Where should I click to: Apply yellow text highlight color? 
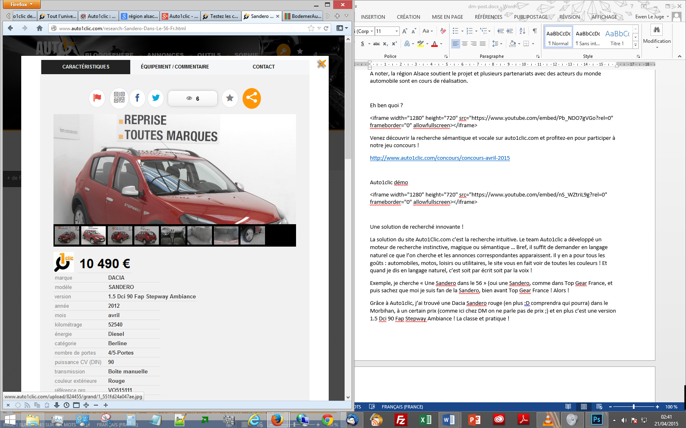point(420,44)
